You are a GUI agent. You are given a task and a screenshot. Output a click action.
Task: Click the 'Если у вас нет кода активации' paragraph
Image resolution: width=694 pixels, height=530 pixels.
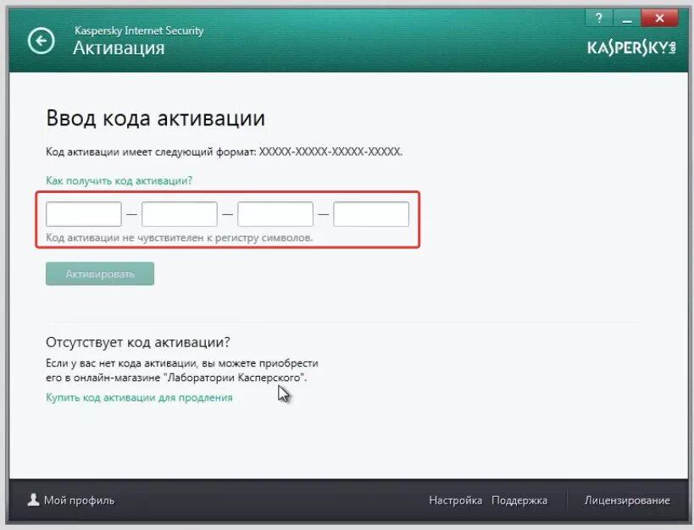(182, 370)
